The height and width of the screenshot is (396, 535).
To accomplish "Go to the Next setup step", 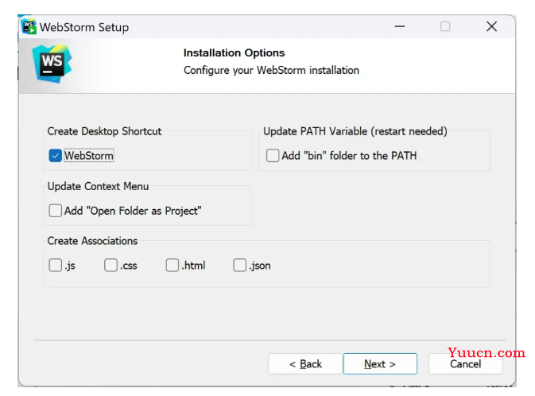I will click(380, 364).
